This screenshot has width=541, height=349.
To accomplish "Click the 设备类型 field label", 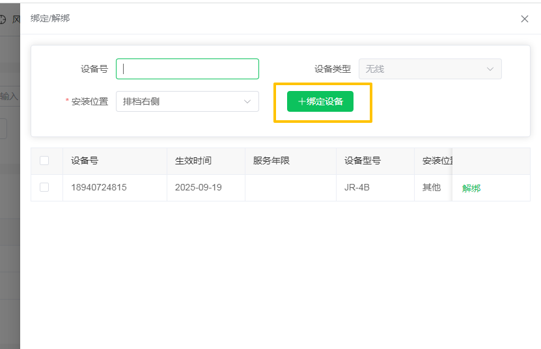I will pos(332,69).
